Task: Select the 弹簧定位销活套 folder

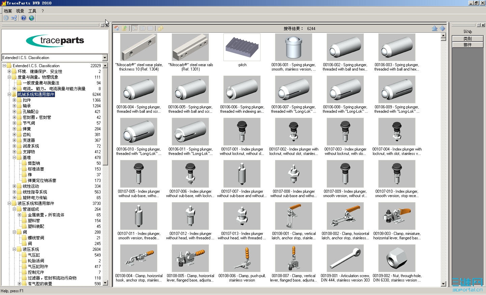Action: tap(42, 181)
